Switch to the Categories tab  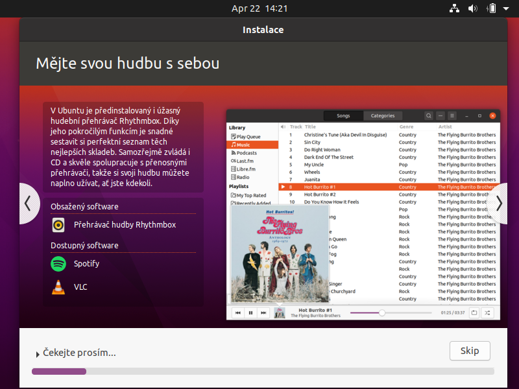pyautogui.click(x=383, y=116)
